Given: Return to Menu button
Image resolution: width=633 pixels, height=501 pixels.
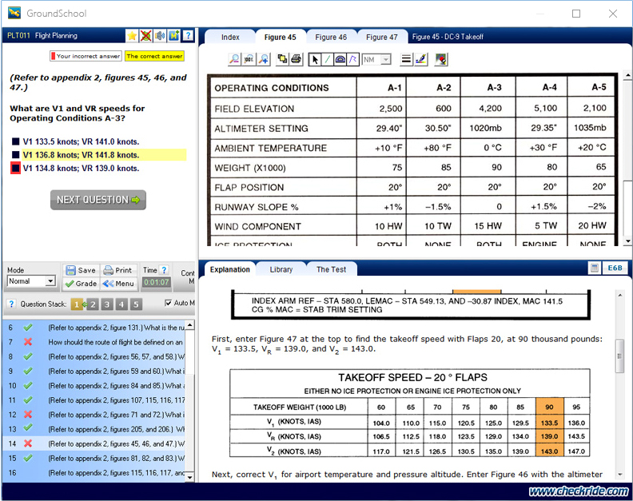Looking at the screenshot, I should click(x=117, y=284).
